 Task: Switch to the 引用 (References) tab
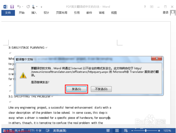(x=77, y=13)
